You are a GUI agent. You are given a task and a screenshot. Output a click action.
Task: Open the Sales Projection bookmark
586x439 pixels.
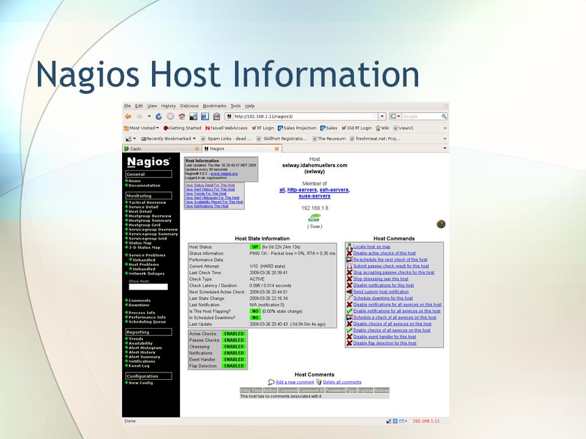[297, 128]
